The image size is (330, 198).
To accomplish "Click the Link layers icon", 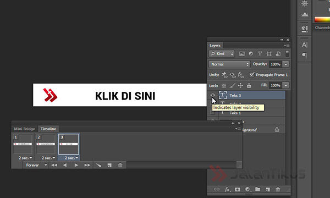I will click(x=217, y=189).
